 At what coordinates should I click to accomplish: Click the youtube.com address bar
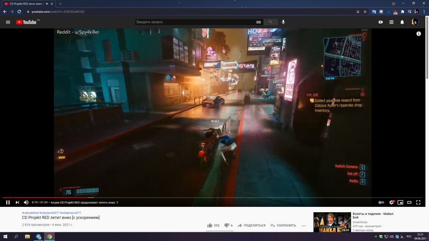click(191, 11)
